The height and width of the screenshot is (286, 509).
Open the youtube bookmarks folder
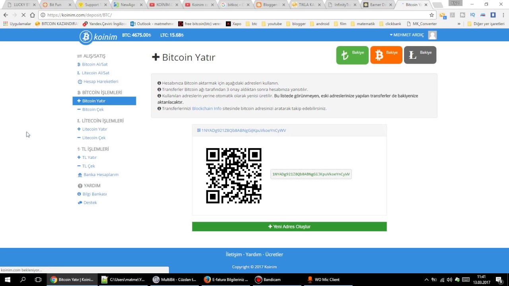(x=271, y=24)
